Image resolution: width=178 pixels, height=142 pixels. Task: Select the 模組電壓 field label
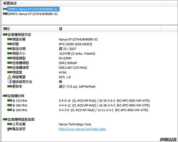point(19,77)
